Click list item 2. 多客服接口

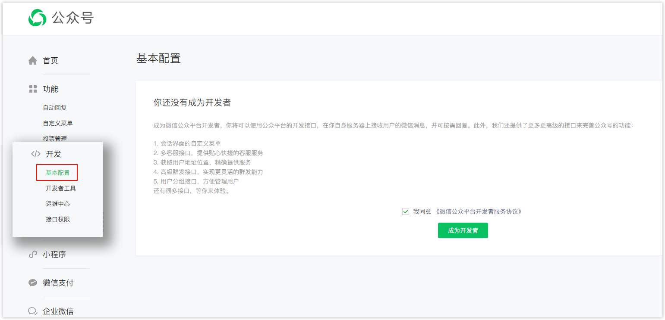[x=208, y=153]
